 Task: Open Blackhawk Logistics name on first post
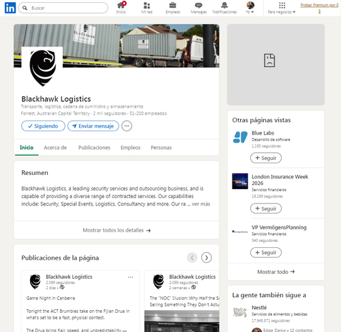[x=69, y=277]
